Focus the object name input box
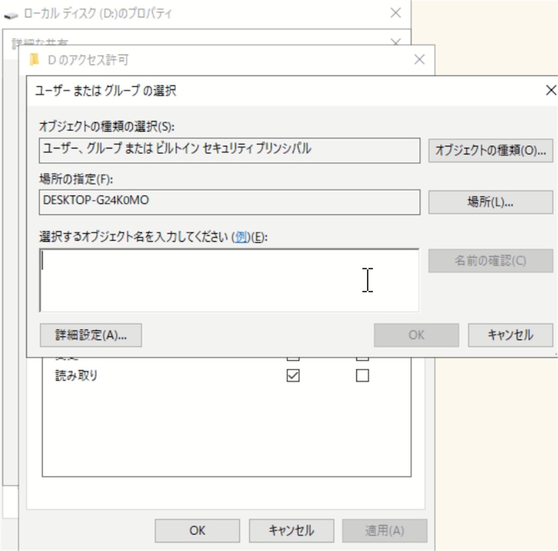This screenshot has height=551, width=558. point(229,280)
